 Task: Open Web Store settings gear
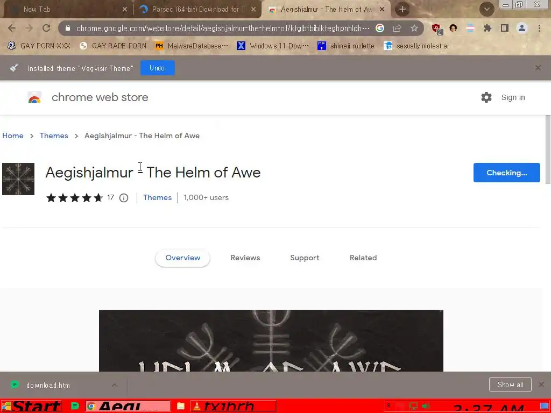click(x=486, y=97)
